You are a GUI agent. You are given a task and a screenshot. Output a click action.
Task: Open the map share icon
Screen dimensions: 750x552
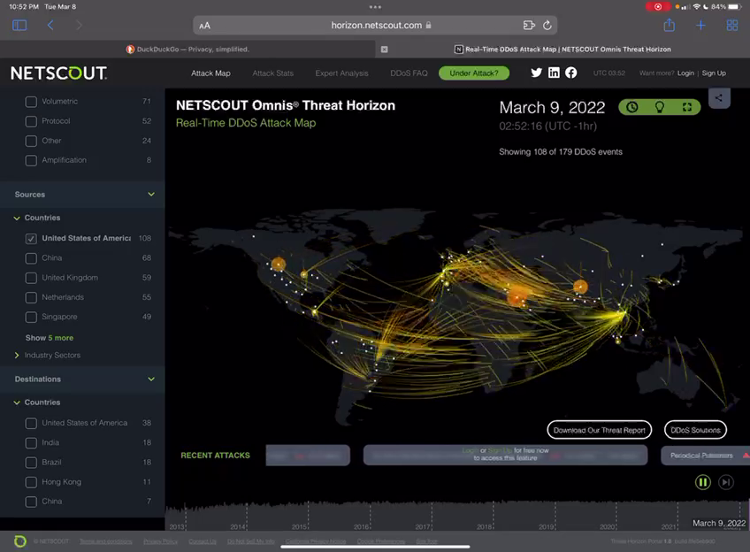[719, 98]
